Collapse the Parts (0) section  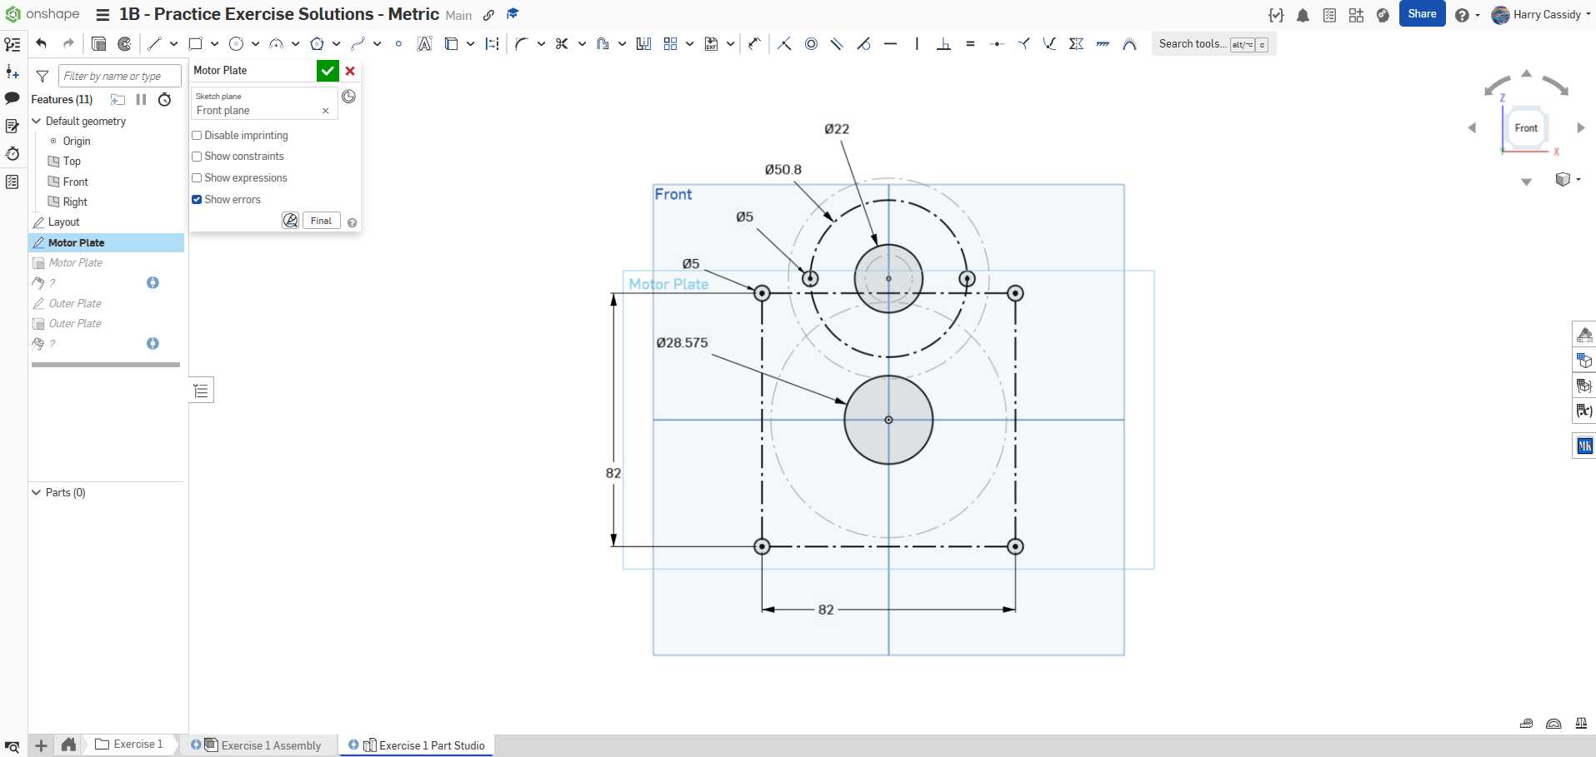tap(37, 493)
